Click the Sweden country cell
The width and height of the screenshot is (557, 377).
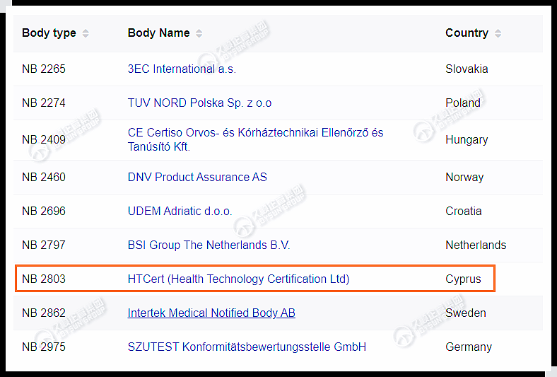(x=466, y=313)
